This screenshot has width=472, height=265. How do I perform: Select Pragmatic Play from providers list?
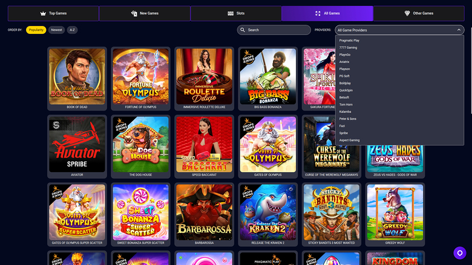click(x=349, y=40)
